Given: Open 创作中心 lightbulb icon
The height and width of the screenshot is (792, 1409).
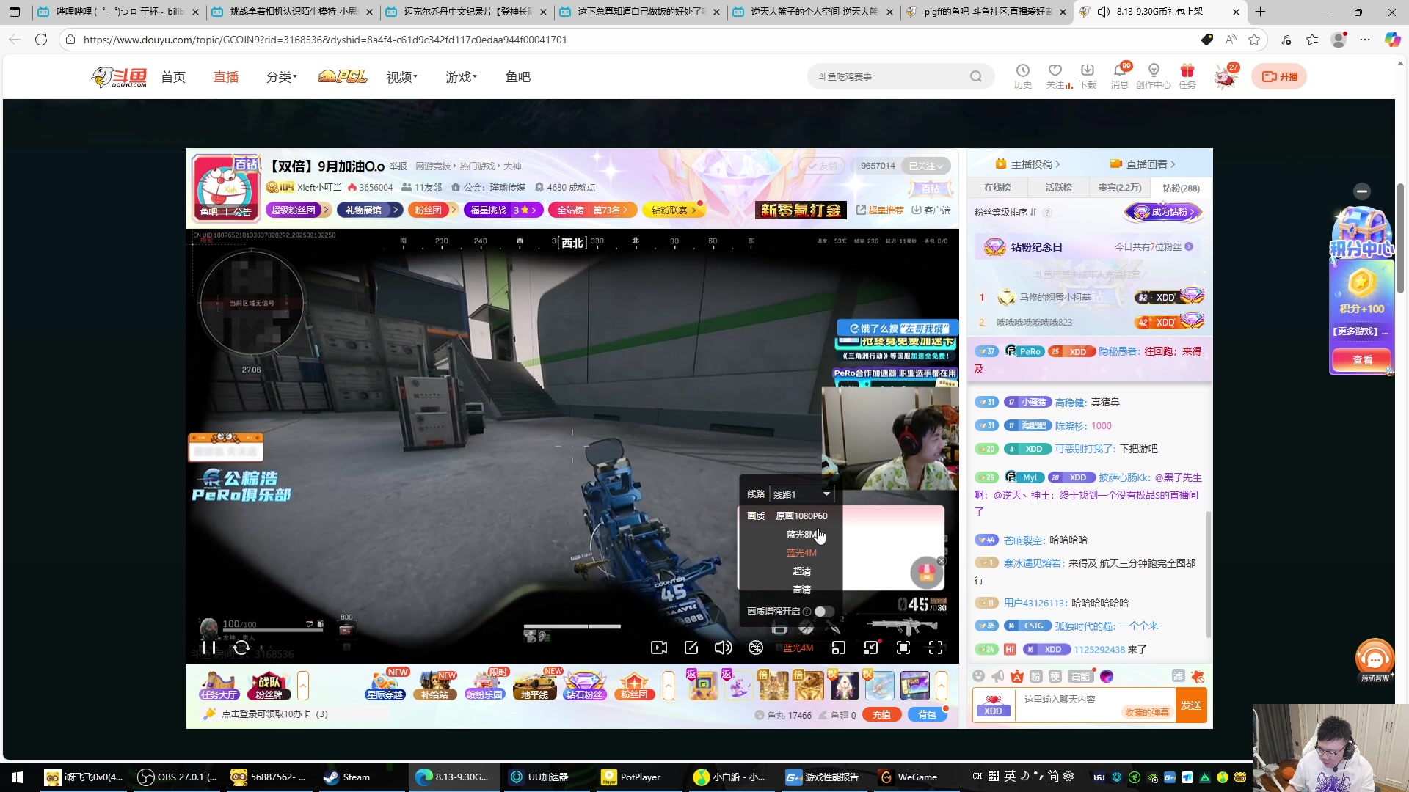Looking at the screenshot, I should (x=1154, y=76).
